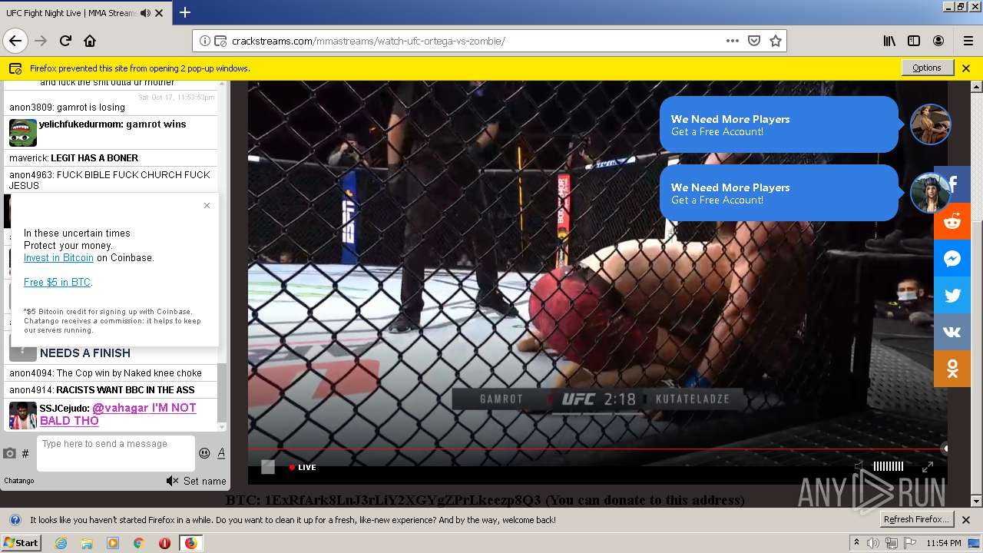
Task: Close the Coinbase ad popup
Action: tap(207, 205)
